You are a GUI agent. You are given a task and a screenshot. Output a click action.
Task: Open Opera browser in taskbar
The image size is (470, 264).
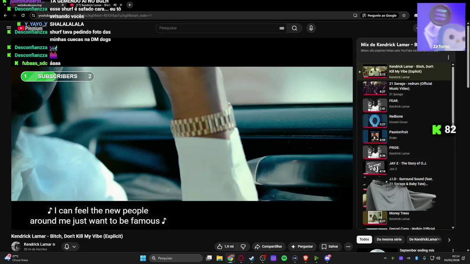(x=241, y=258)
